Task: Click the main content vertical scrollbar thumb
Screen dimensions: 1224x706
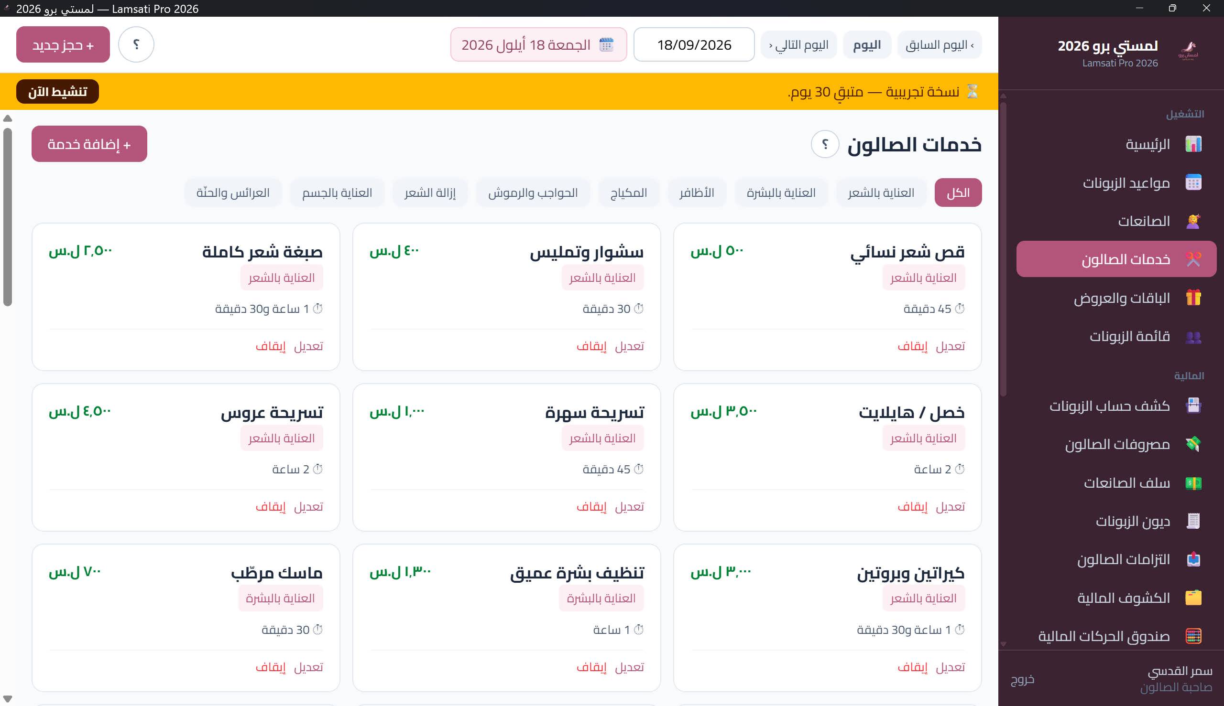Action: [7, 217]
